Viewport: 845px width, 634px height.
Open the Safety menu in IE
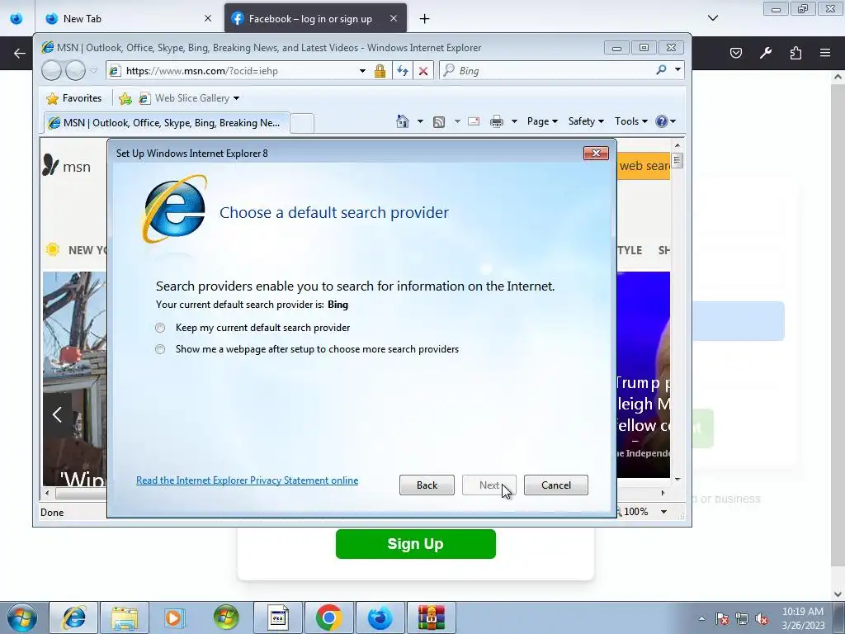(586, 121)
